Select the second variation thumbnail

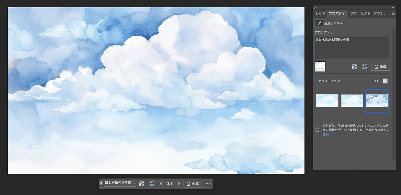[352, 101]
